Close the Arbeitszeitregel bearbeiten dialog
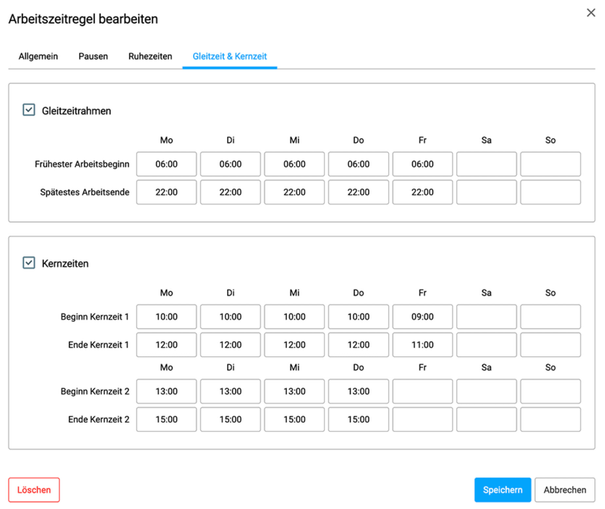The width and height of the screenshot is (605, 509). [591, 13]
